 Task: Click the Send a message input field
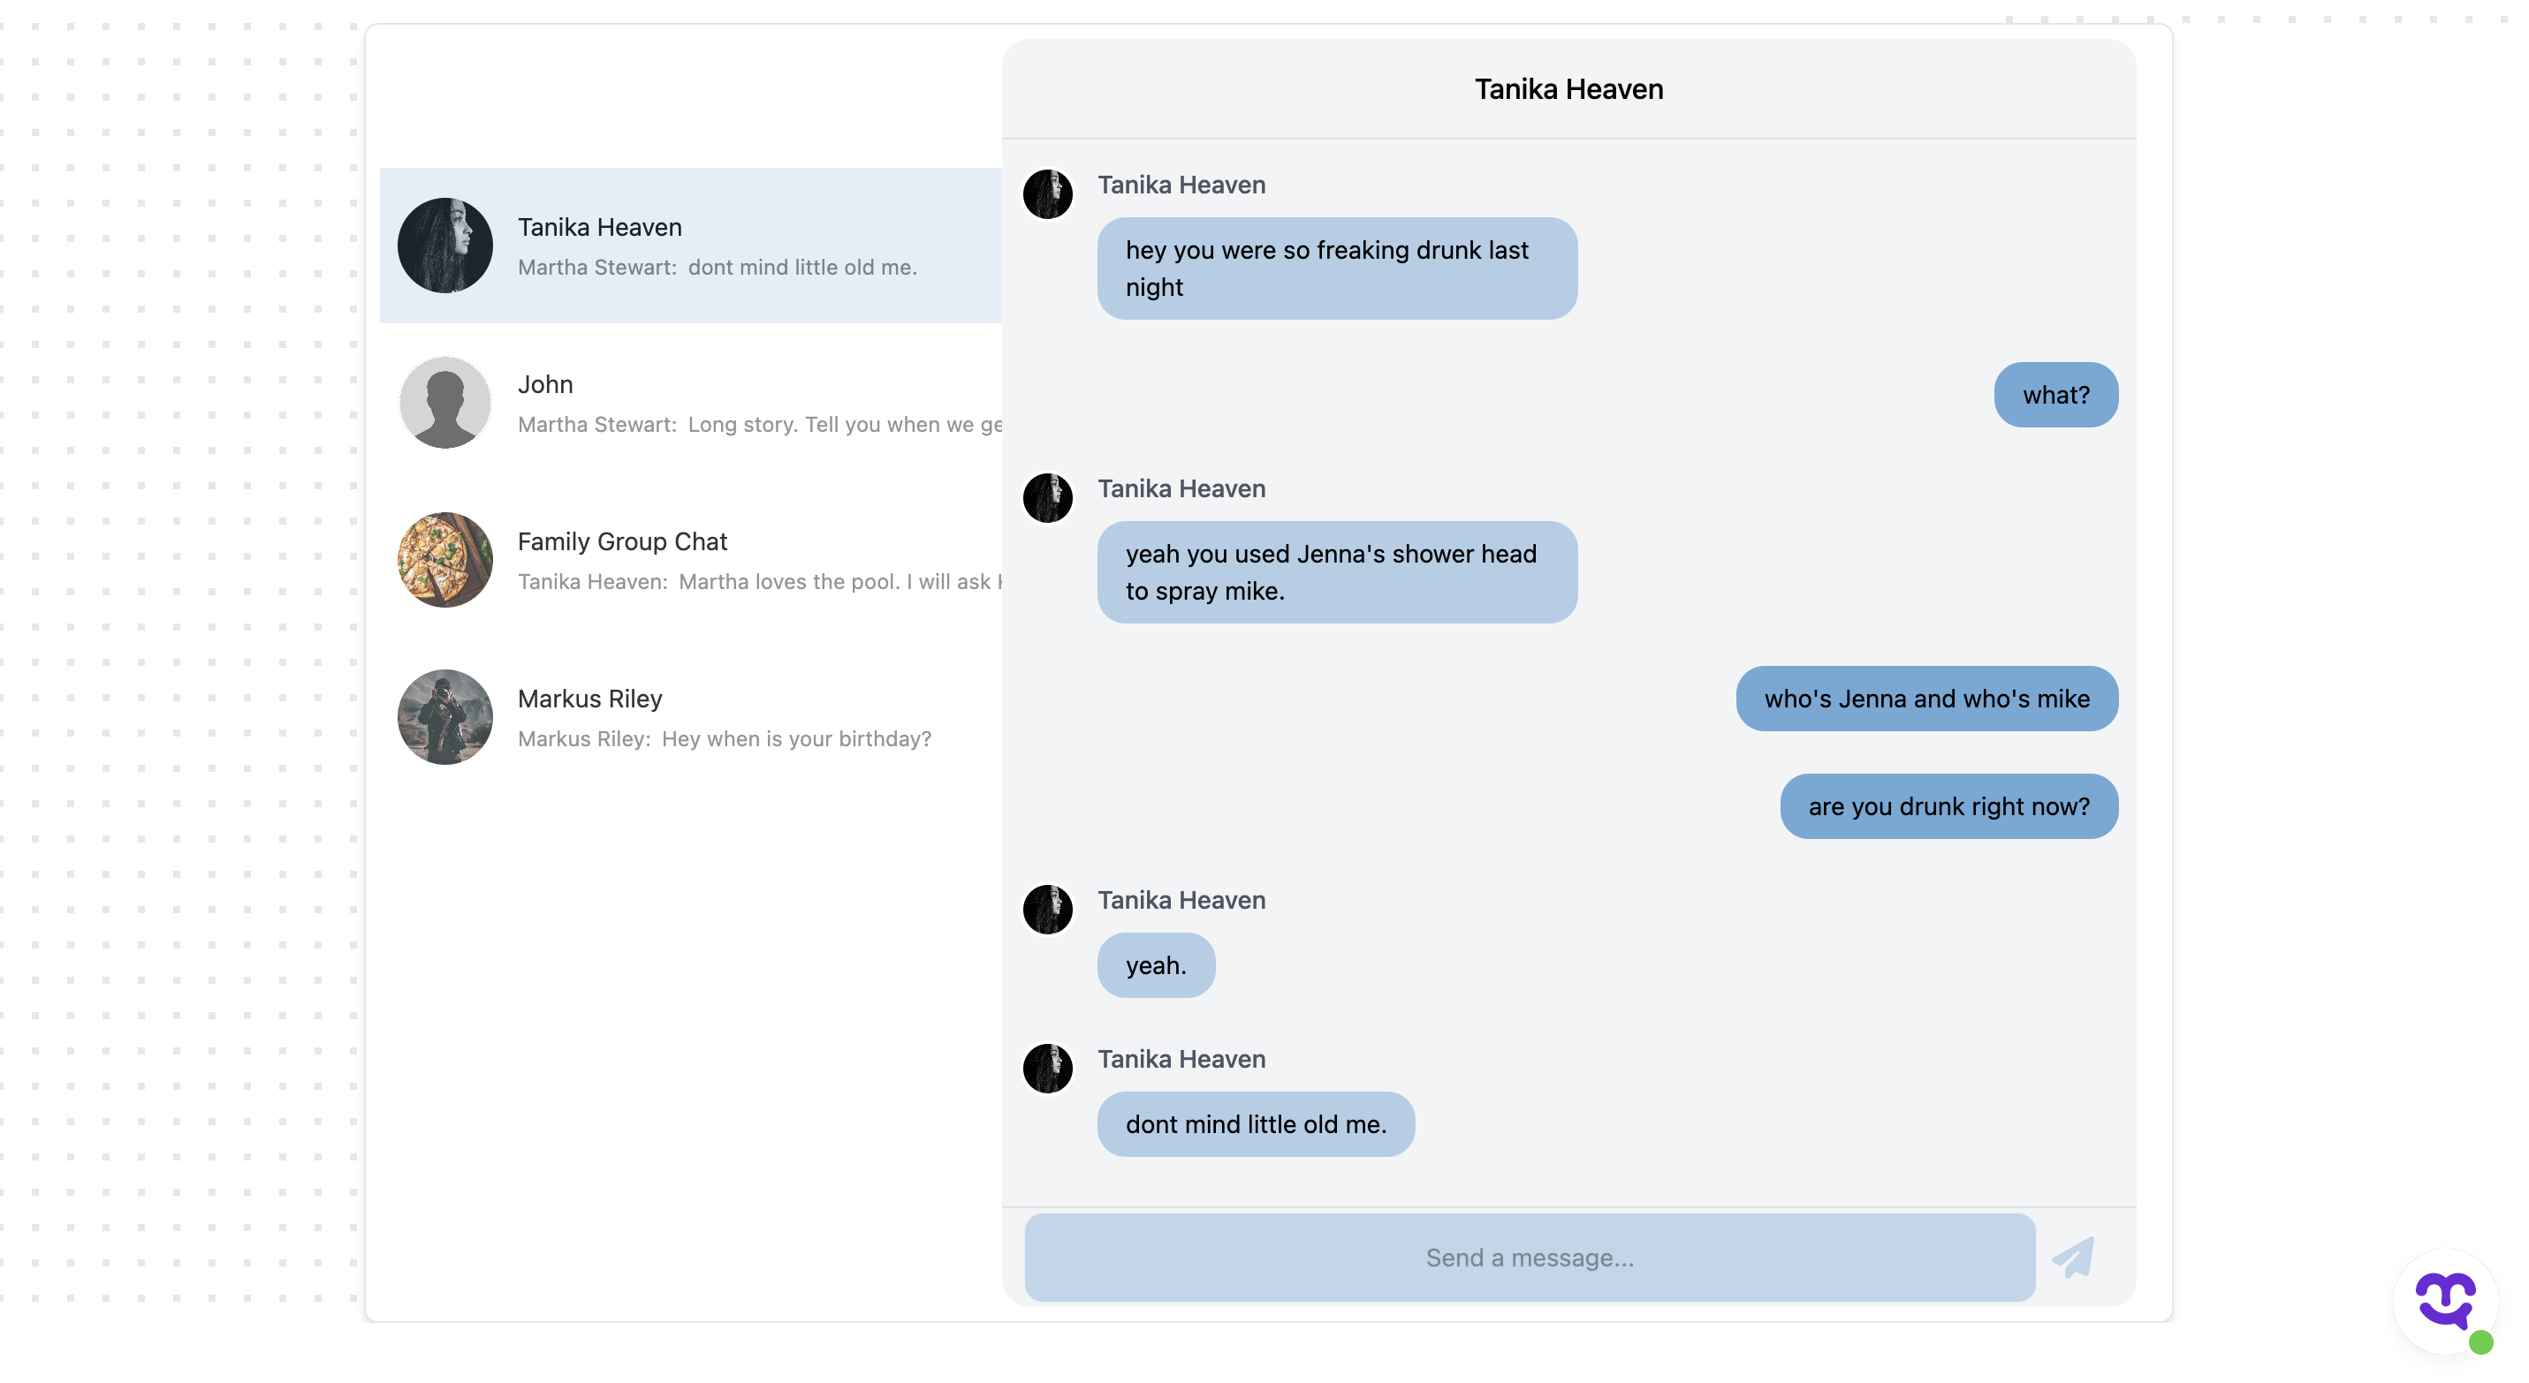[1528, 1257]
